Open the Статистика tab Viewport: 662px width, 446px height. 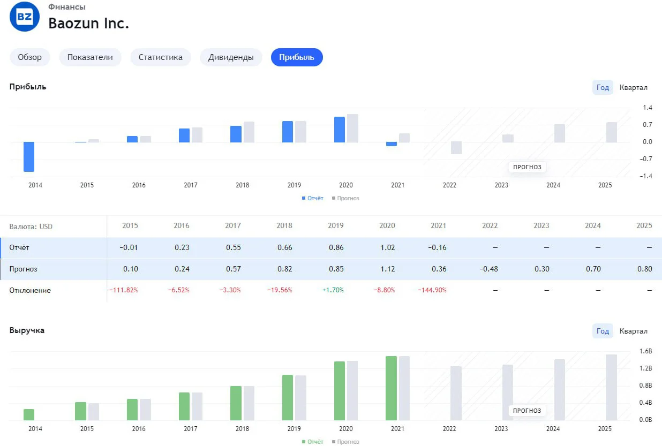coord(161,57)
